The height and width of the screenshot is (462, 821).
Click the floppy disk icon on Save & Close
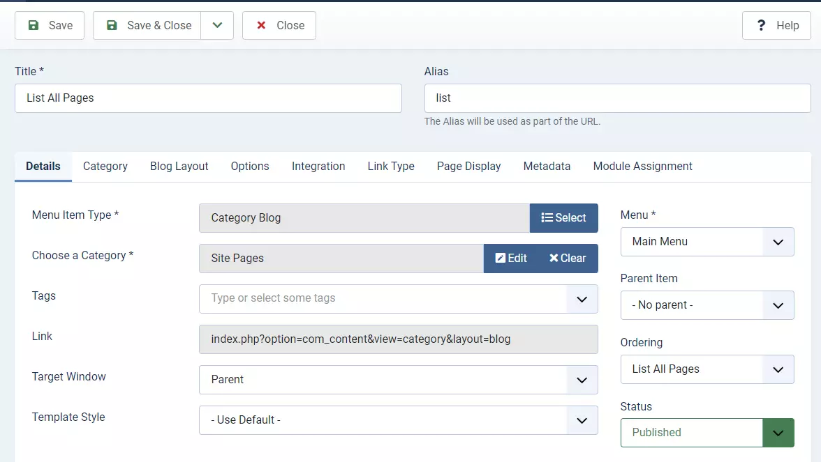[112, 25]
